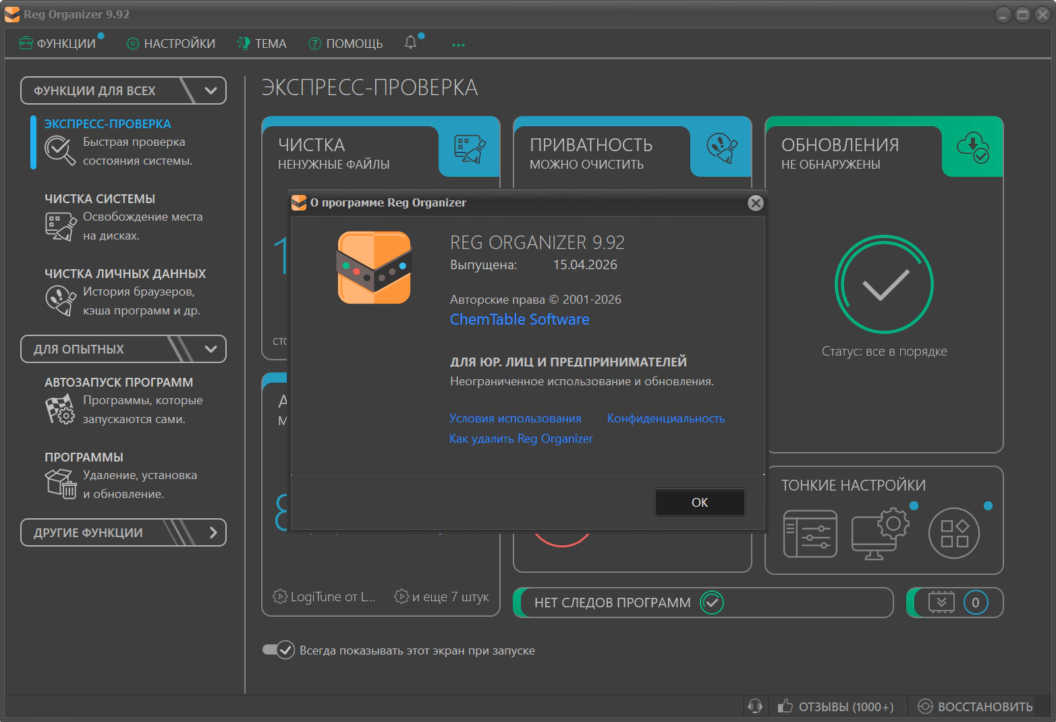Click the Статус: все в порядке text
This screenshot has height=722, width=1056.
884,351
